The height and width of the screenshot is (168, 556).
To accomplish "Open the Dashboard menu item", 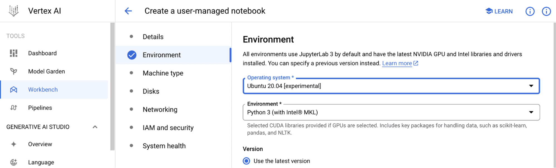I will tap(54, 53).
